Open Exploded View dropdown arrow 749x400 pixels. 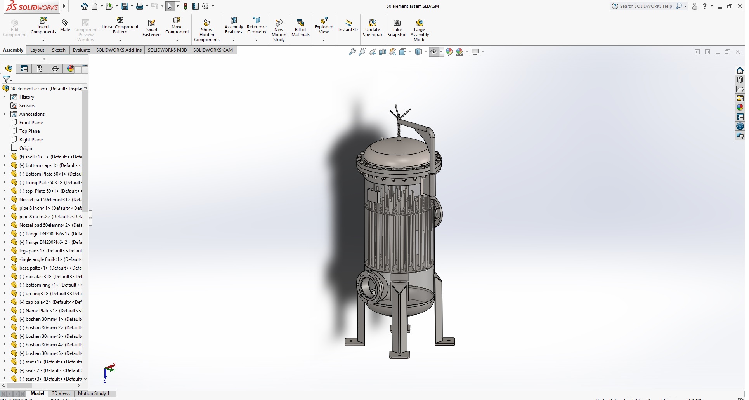click(x=324, y=40)
